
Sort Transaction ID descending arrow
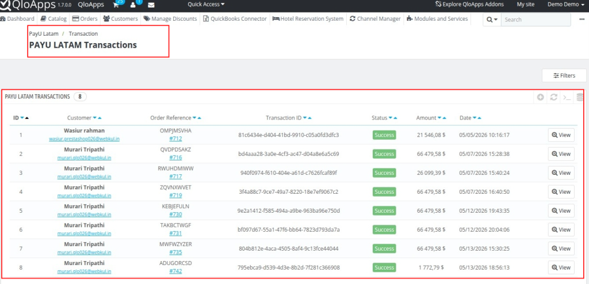tap(305, 118)
